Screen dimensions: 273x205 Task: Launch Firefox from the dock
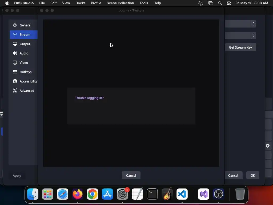(x=78, y=194)
